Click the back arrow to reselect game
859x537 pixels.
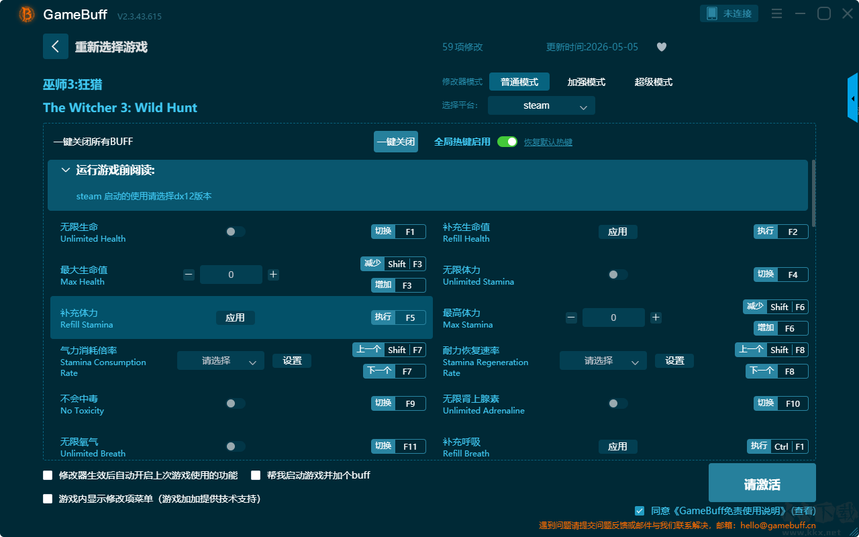(x=56, y=46)
